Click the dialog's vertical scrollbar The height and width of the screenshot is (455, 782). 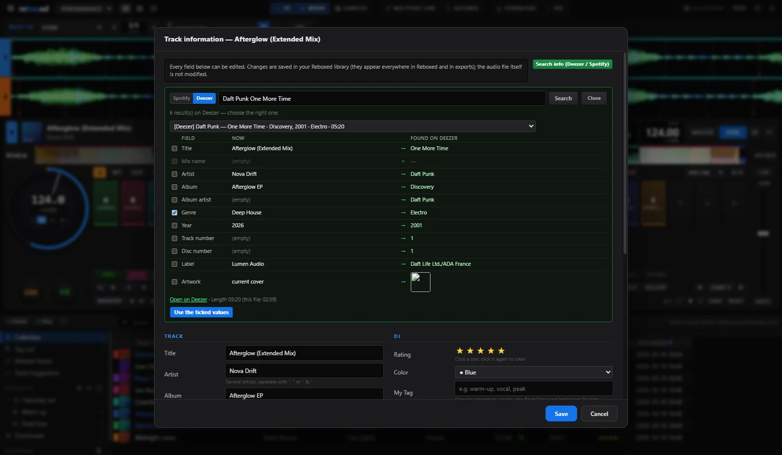(x=625, y=153)
